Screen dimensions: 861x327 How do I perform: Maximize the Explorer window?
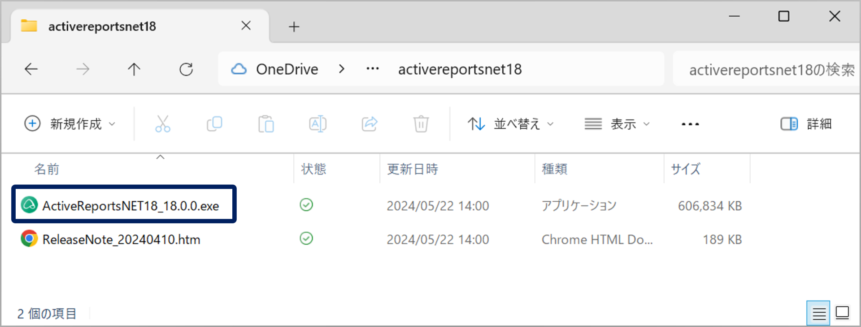pyautogui.click(x=784, y=17)
